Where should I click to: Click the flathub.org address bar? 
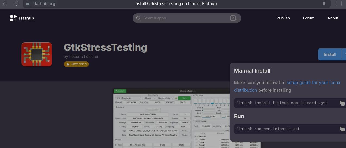pyautogui.click(x=44, y=4)
